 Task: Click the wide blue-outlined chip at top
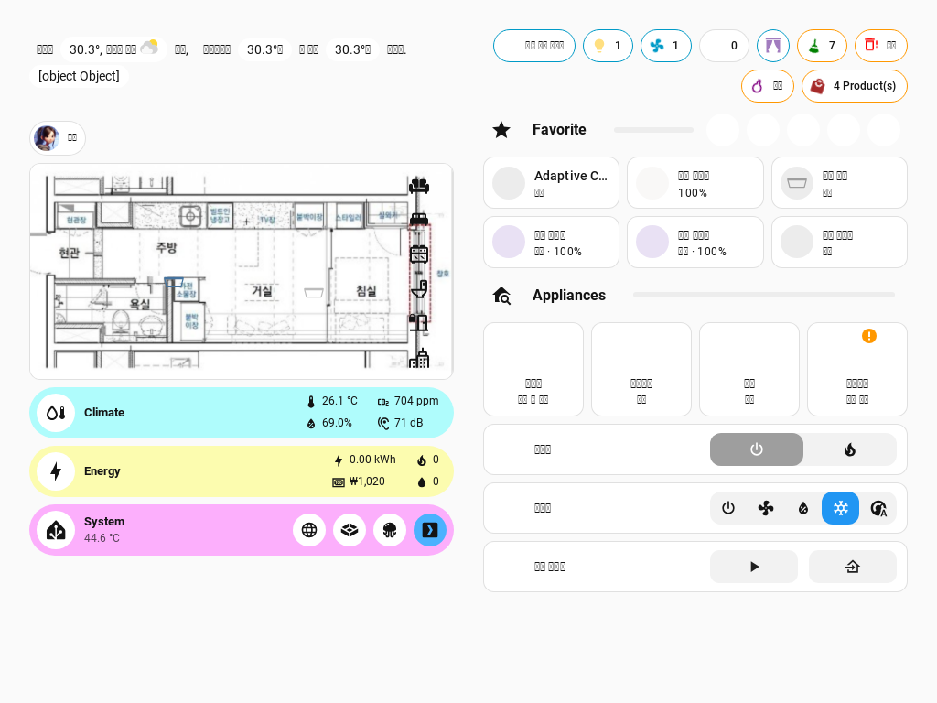point(534,46)
